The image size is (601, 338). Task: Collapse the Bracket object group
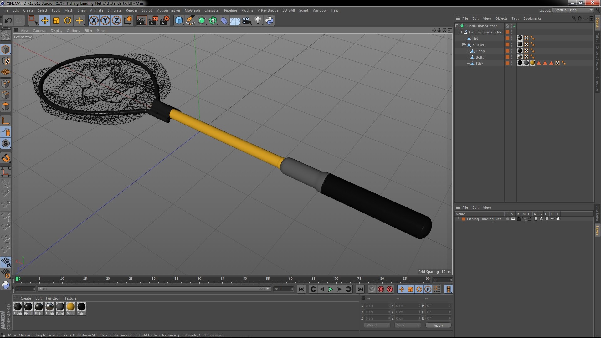[464, 45]
